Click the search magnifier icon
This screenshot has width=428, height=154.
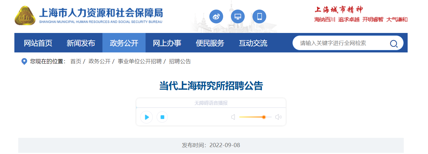[x=394, y=44]
